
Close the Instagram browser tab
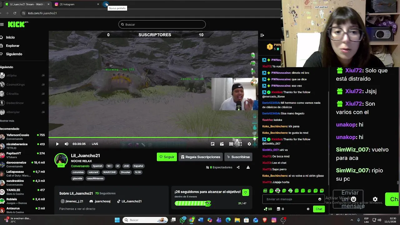coord(98,4)
